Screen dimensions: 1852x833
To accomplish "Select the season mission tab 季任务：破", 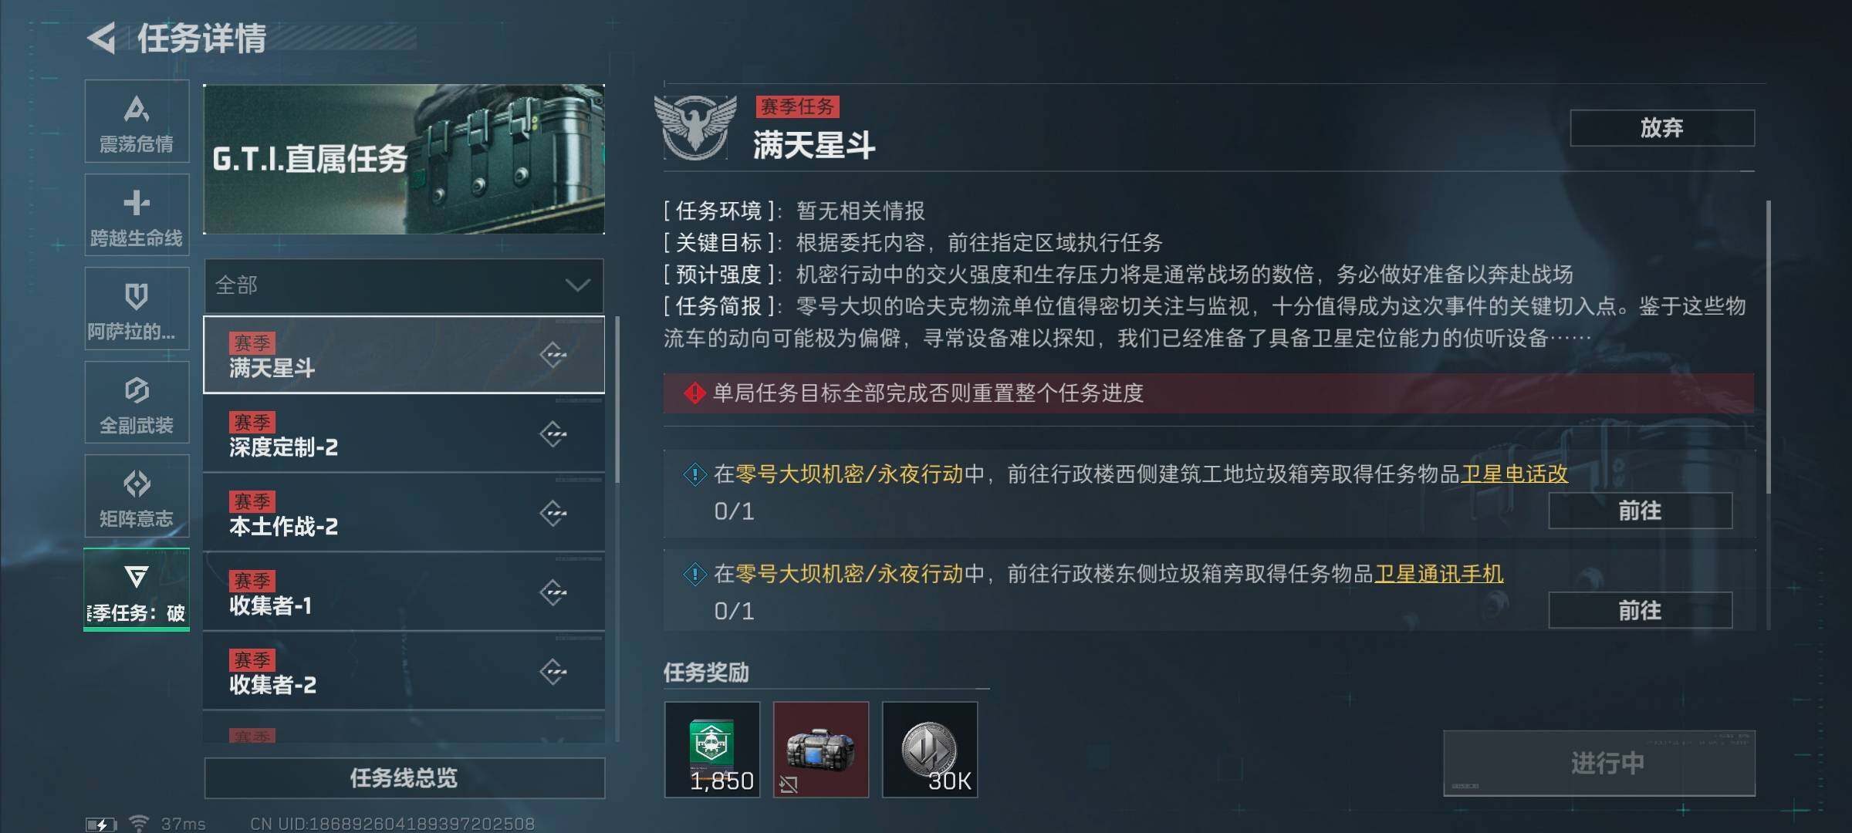I will [x=137, y=589].
